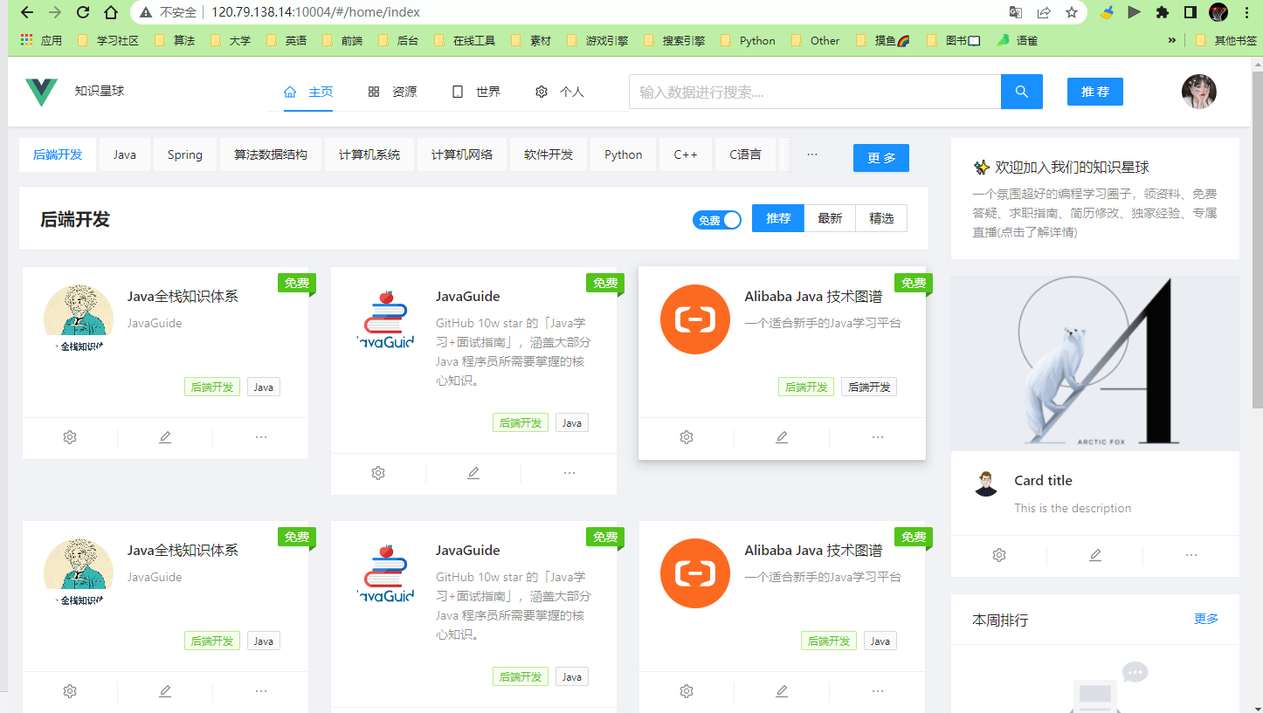The width and height of the screenshot is (1263, 713).
Task: Click the Java tag on first Java全栈知识体系 card
Action: [x=264, y=387]
